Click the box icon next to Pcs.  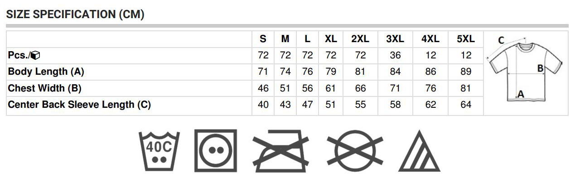pos(36,55)
